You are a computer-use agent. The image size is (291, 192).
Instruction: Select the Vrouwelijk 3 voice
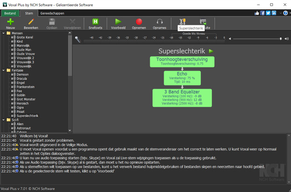click(25, 62)
